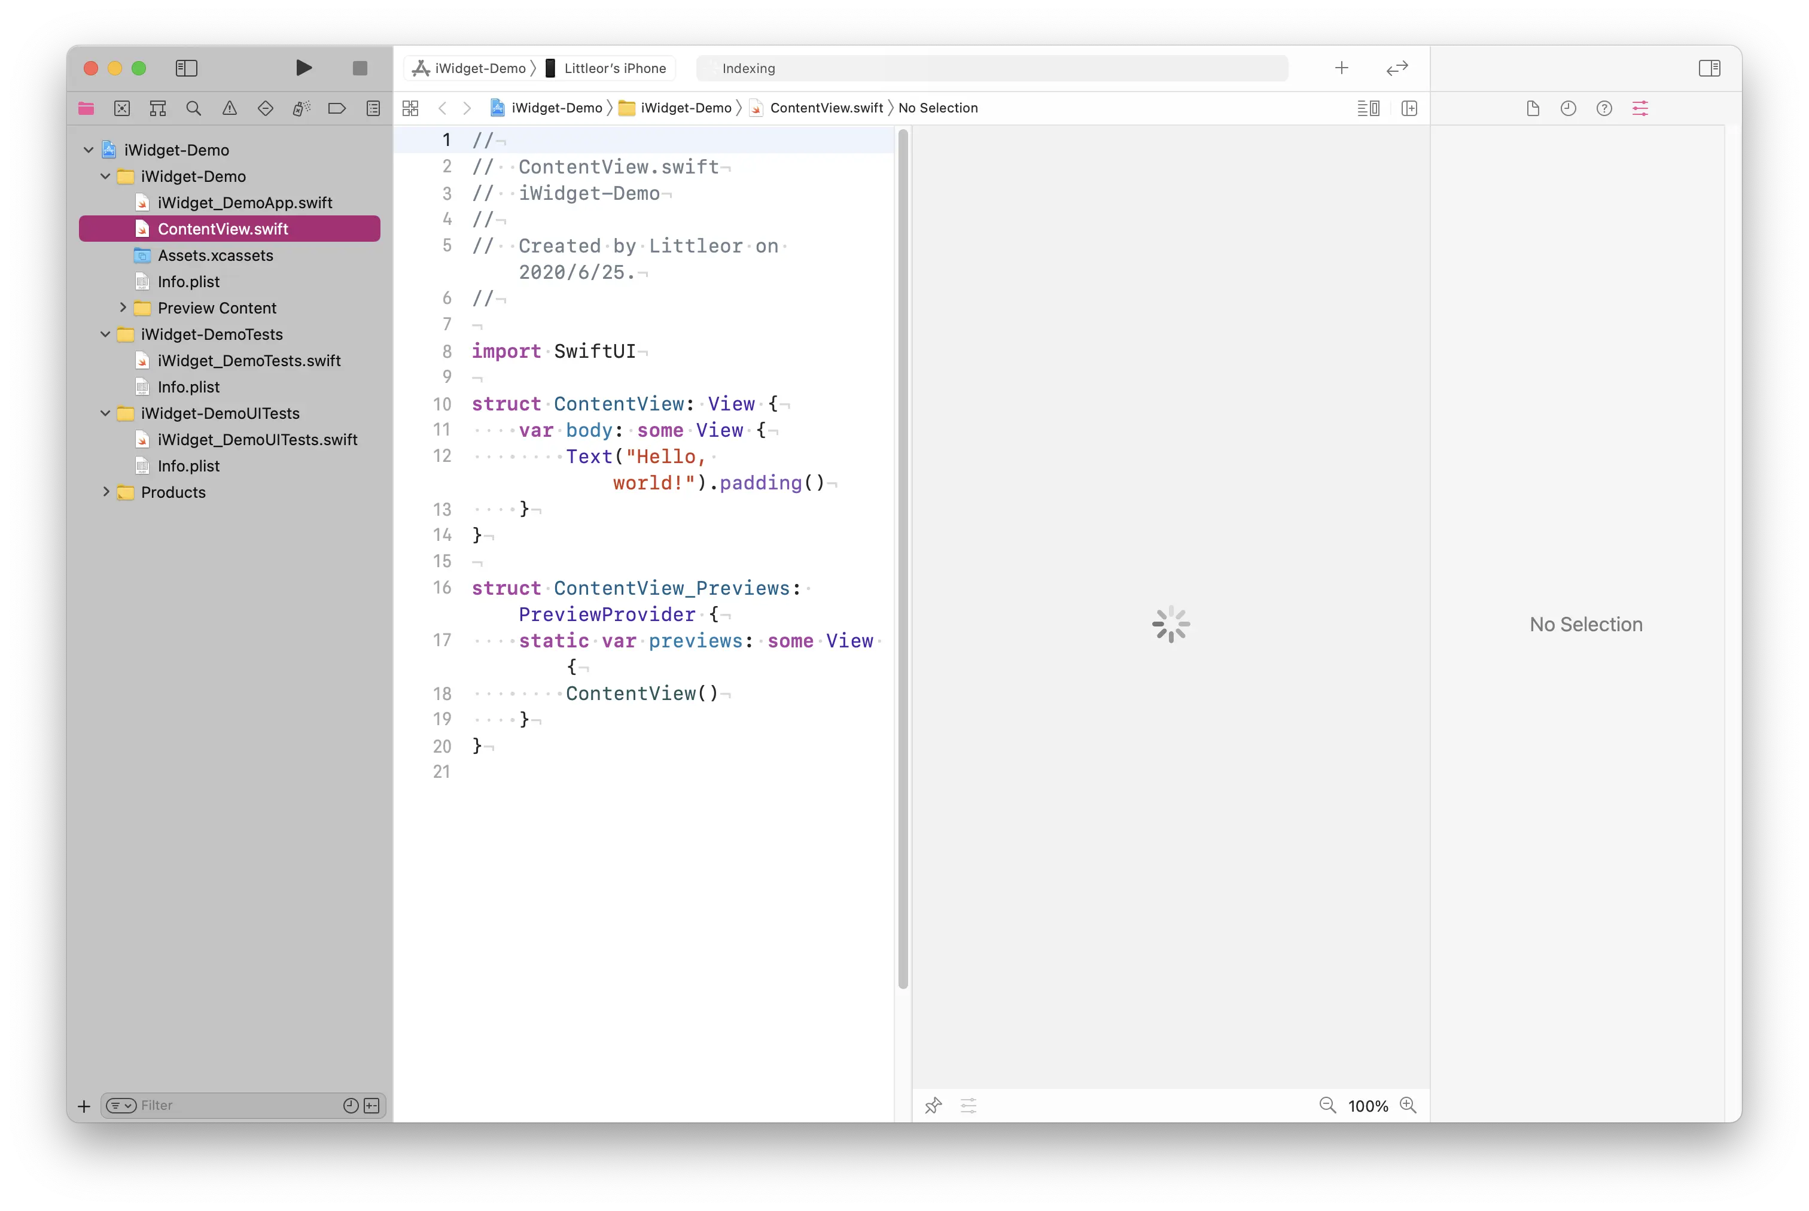Collapse the iWidget-DemoTests group
This screenshot has height=1211, width=1809.
tap(106, 334)
